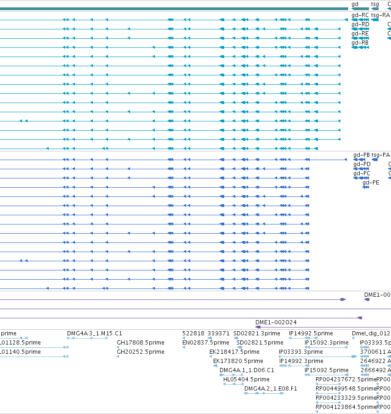Click the DMG4A.2_1.E08.F1 alignment glyph
This screenshot has width=391, height=414.
point(264,393)
